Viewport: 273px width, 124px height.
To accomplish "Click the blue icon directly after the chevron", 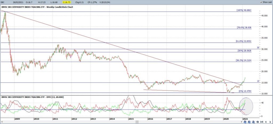I will pos(245,122).
